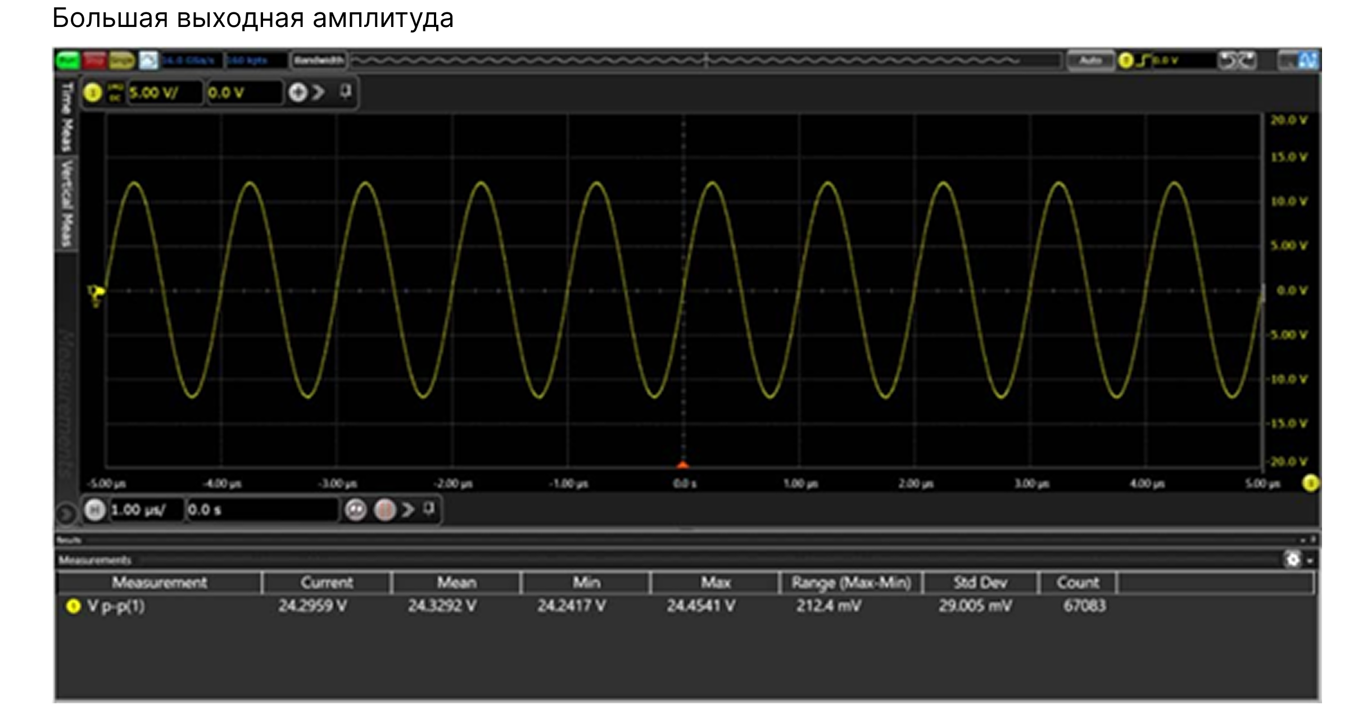Click the yellow channel marker at grid bottom-right
Viewport: 1349px width, 728px height.
[x=1310, y=483]
